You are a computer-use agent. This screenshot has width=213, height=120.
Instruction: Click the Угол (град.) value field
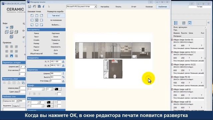[x=56, y=81]
